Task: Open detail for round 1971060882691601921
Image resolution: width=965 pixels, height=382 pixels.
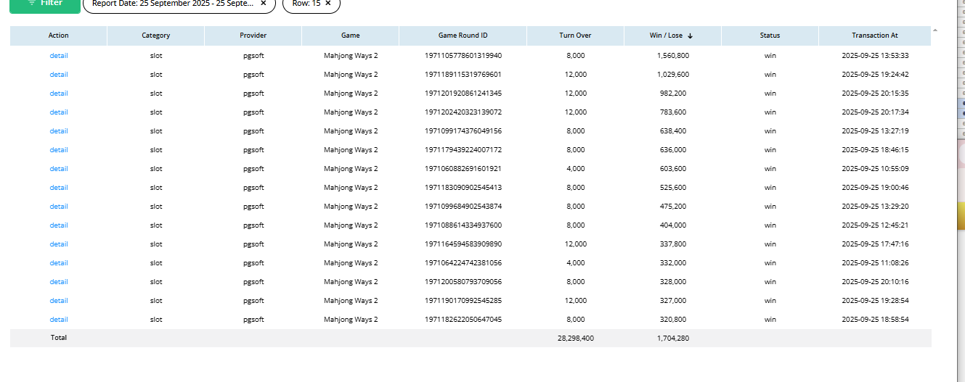Action: coord(59,168)
